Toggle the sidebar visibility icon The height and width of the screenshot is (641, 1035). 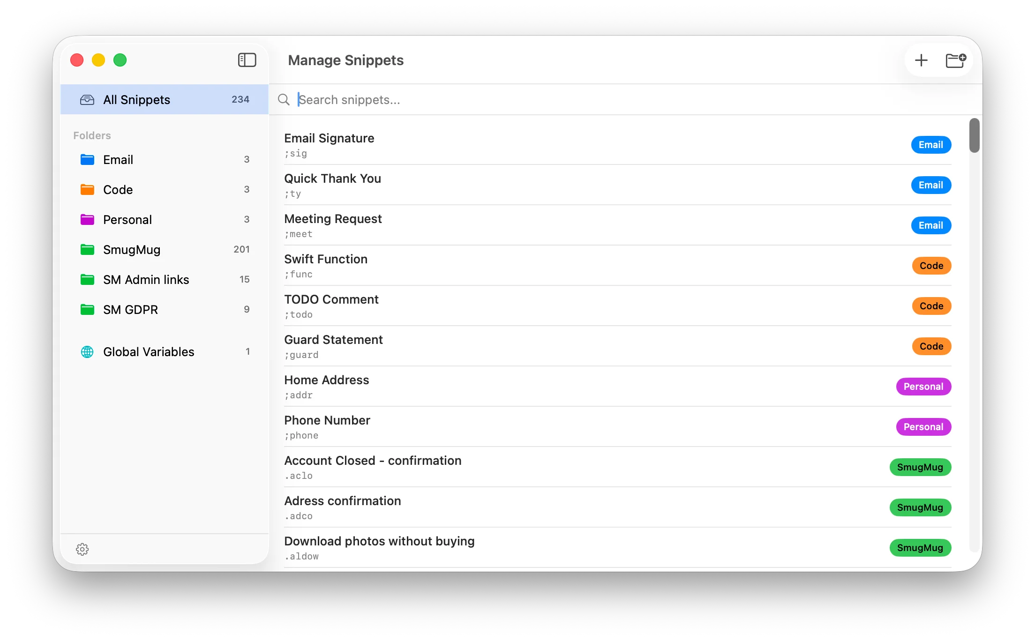click(x=247, y=60)
